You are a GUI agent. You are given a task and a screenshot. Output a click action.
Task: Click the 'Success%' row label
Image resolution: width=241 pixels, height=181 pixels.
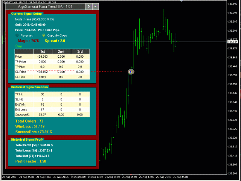click(22, 115)
